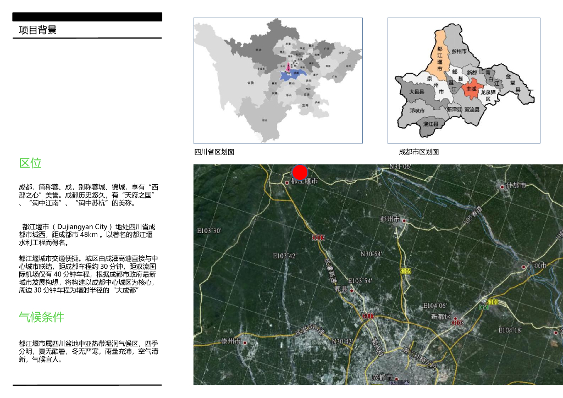Click the N30°42' latitude label

coord(342,341)
